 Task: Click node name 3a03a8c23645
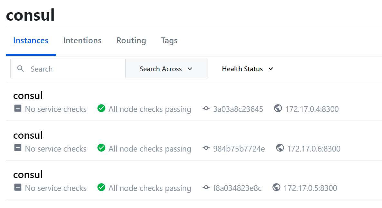238,109
